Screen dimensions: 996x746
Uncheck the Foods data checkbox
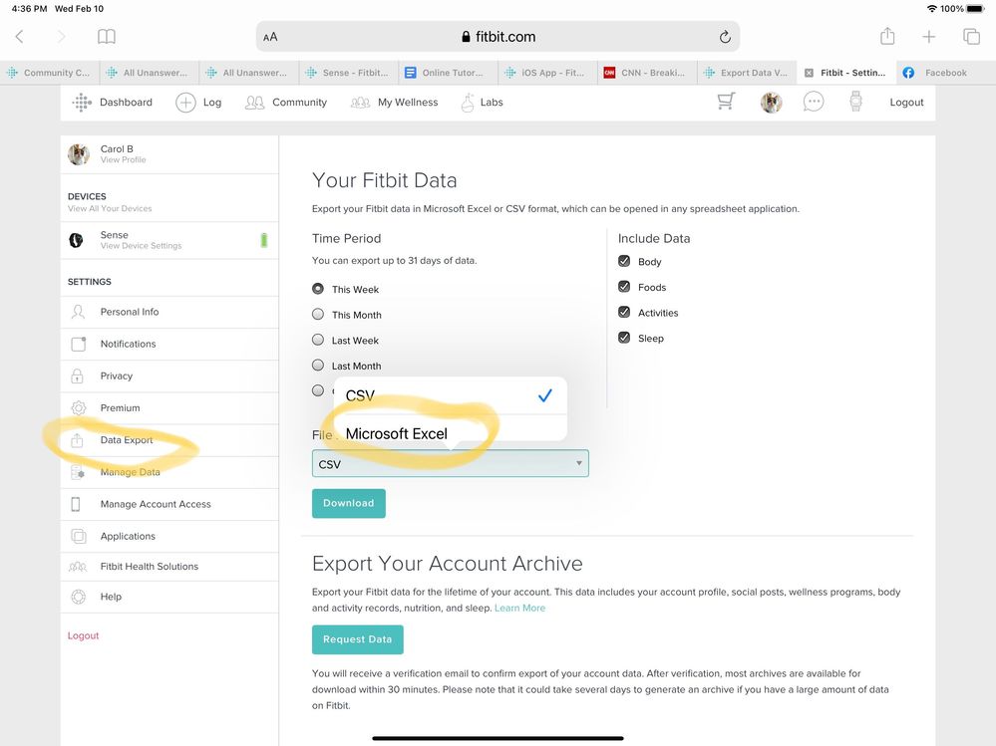click(624, 286)
